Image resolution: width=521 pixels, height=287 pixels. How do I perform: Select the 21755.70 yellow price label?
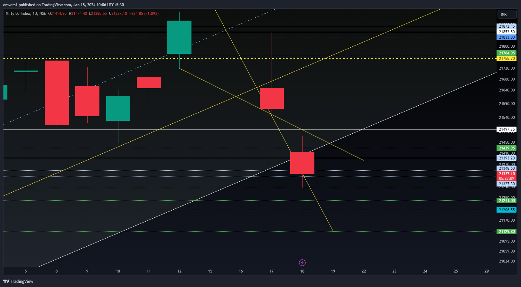click(x=507, y=59)
